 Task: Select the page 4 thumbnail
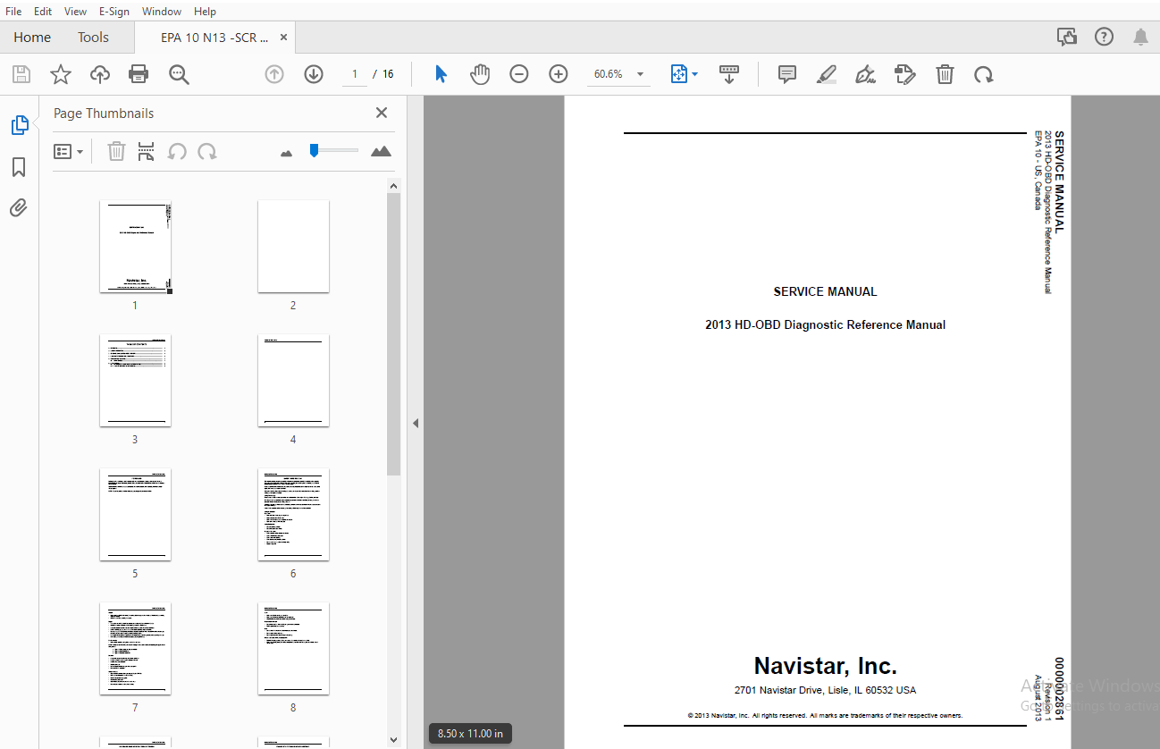tap(293, 381)
